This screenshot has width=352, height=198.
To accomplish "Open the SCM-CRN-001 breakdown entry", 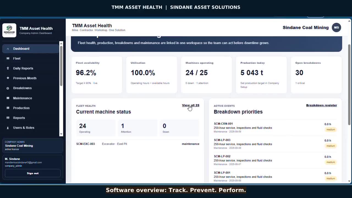I will pos(275,128).
